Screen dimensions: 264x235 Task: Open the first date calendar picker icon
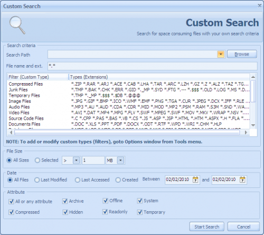(x=195, y=179)
